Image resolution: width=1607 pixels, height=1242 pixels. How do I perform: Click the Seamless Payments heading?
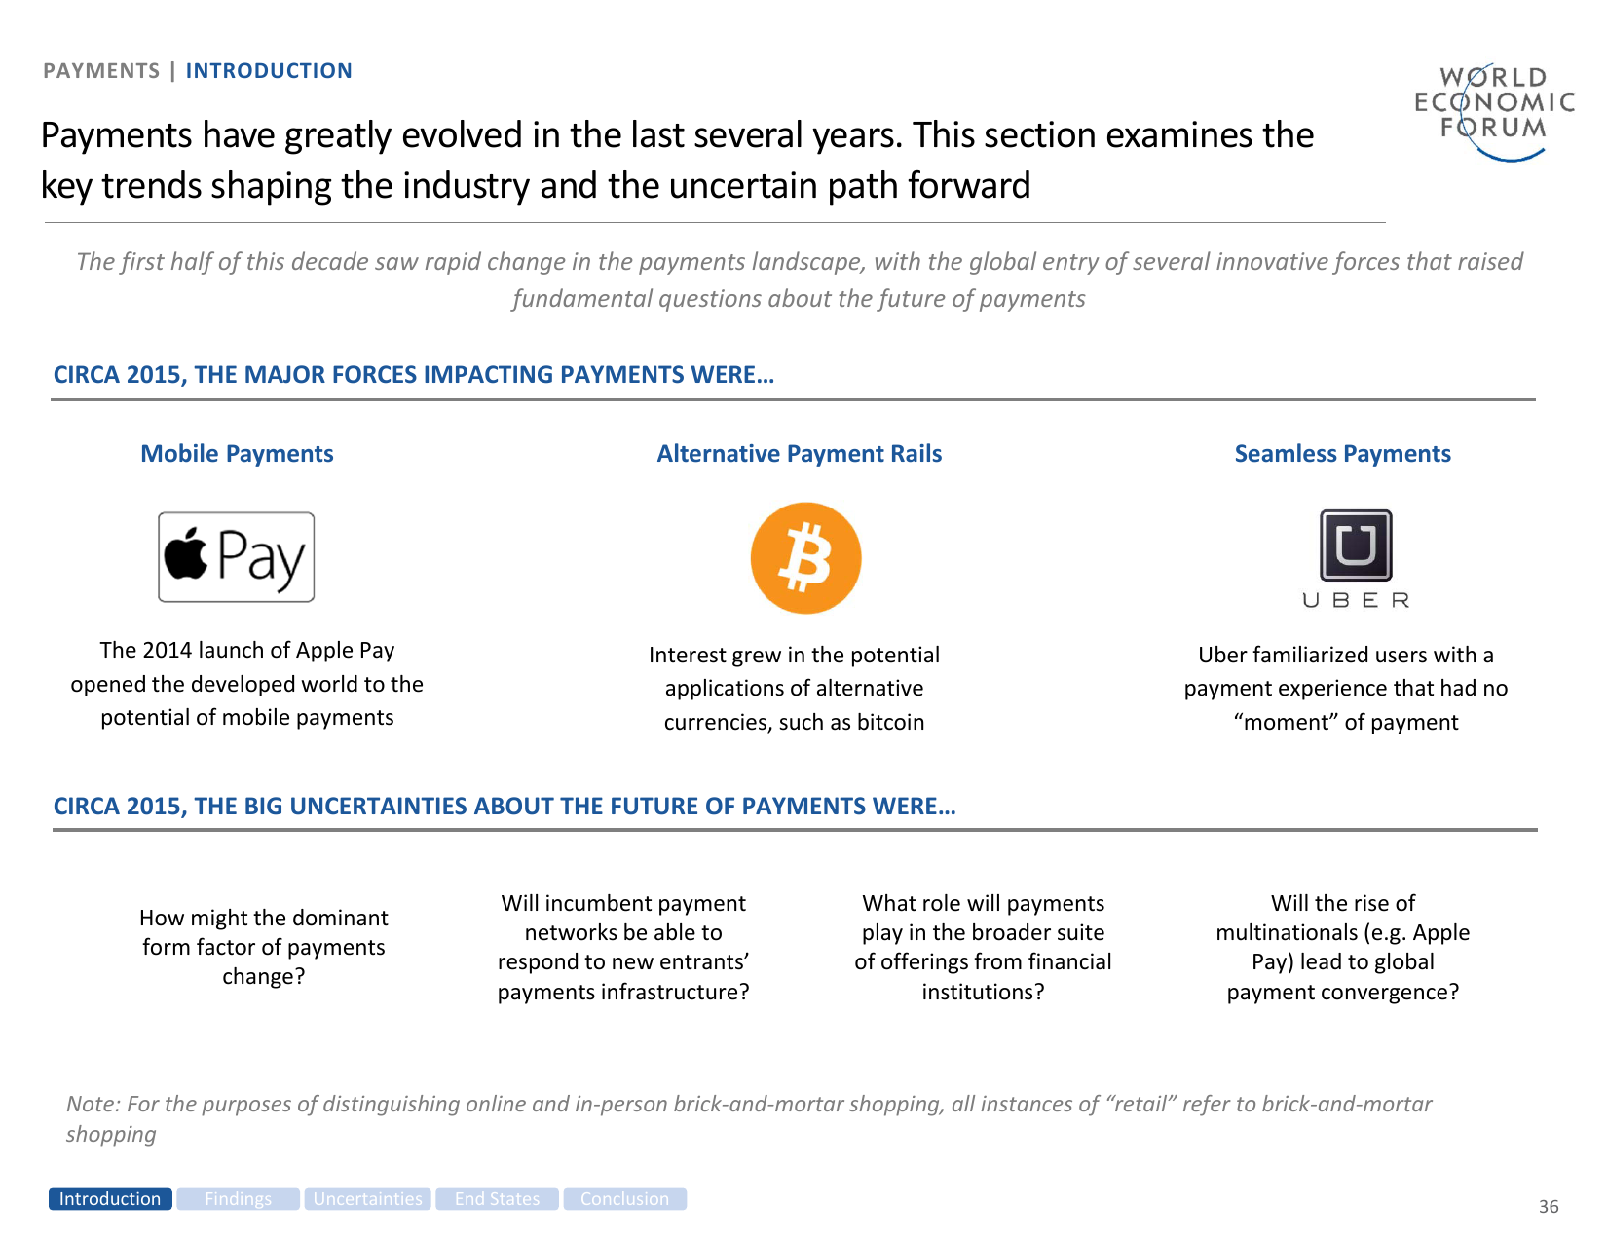click(x=1342, y=454)
